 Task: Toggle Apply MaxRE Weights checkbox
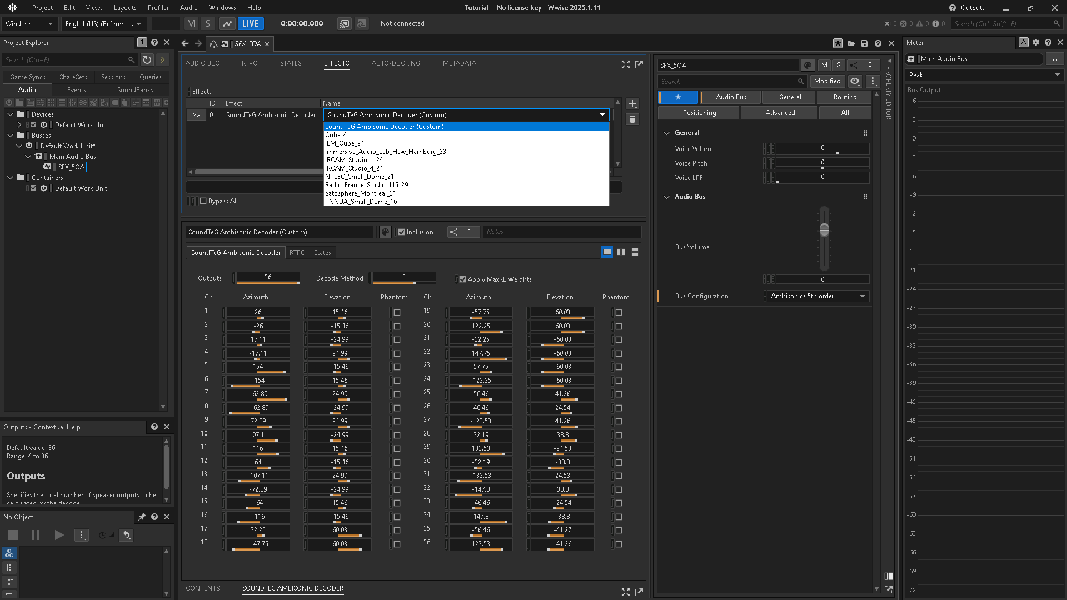click(462, 279)
